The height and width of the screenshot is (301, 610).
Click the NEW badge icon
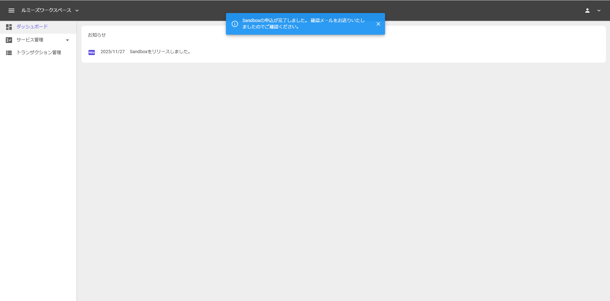click(x=92, y=52)
